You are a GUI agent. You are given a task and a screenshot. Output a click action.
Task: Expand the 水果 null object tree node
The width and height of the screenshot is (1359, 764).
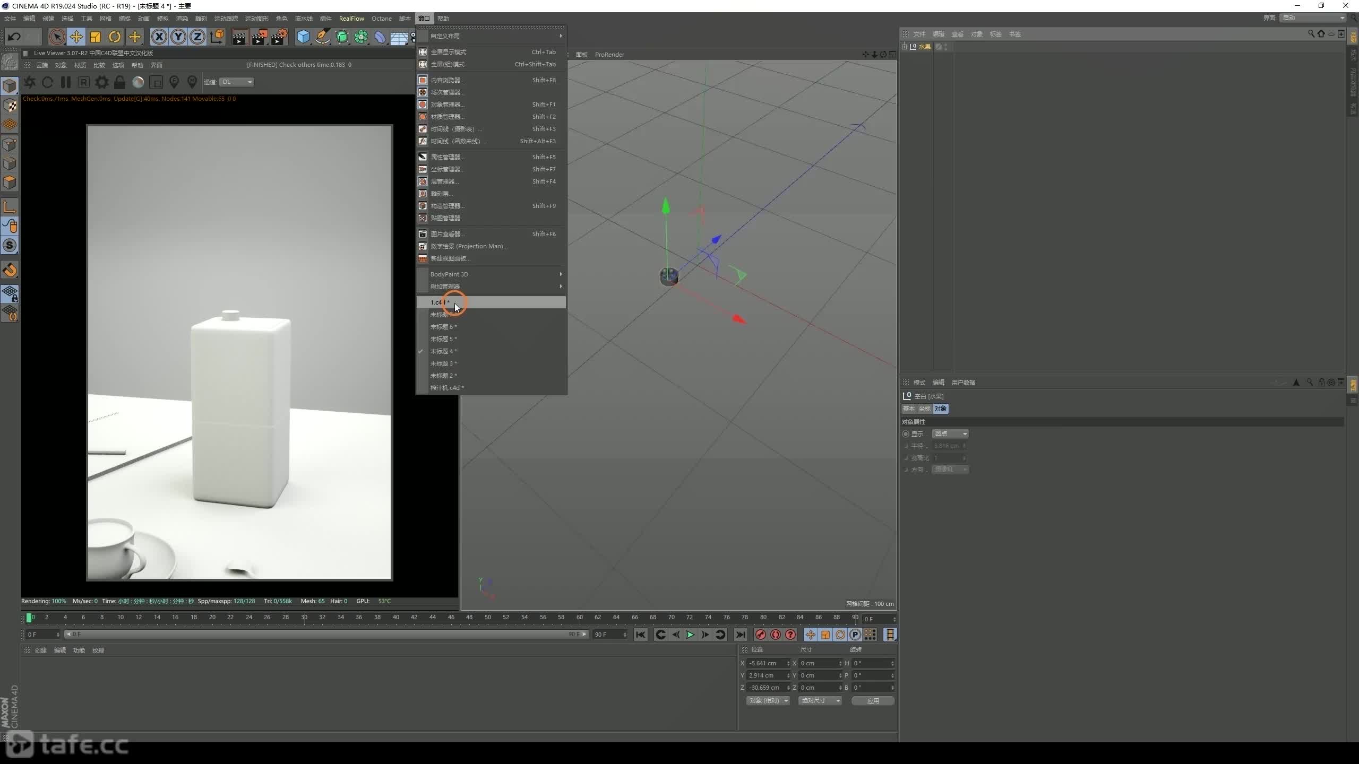905,47
